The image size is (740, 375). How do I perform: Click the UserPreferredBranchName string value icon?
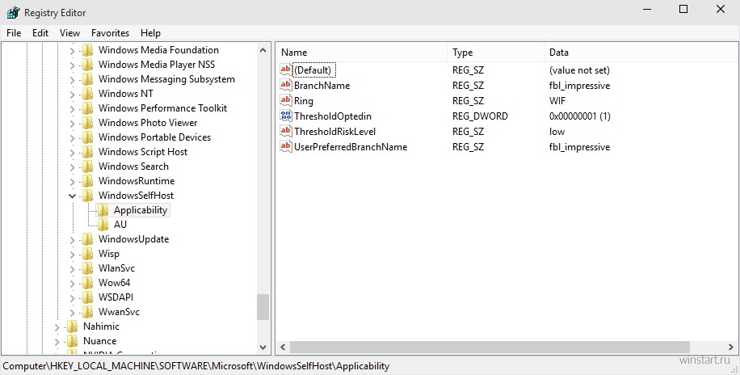(286, 146)
